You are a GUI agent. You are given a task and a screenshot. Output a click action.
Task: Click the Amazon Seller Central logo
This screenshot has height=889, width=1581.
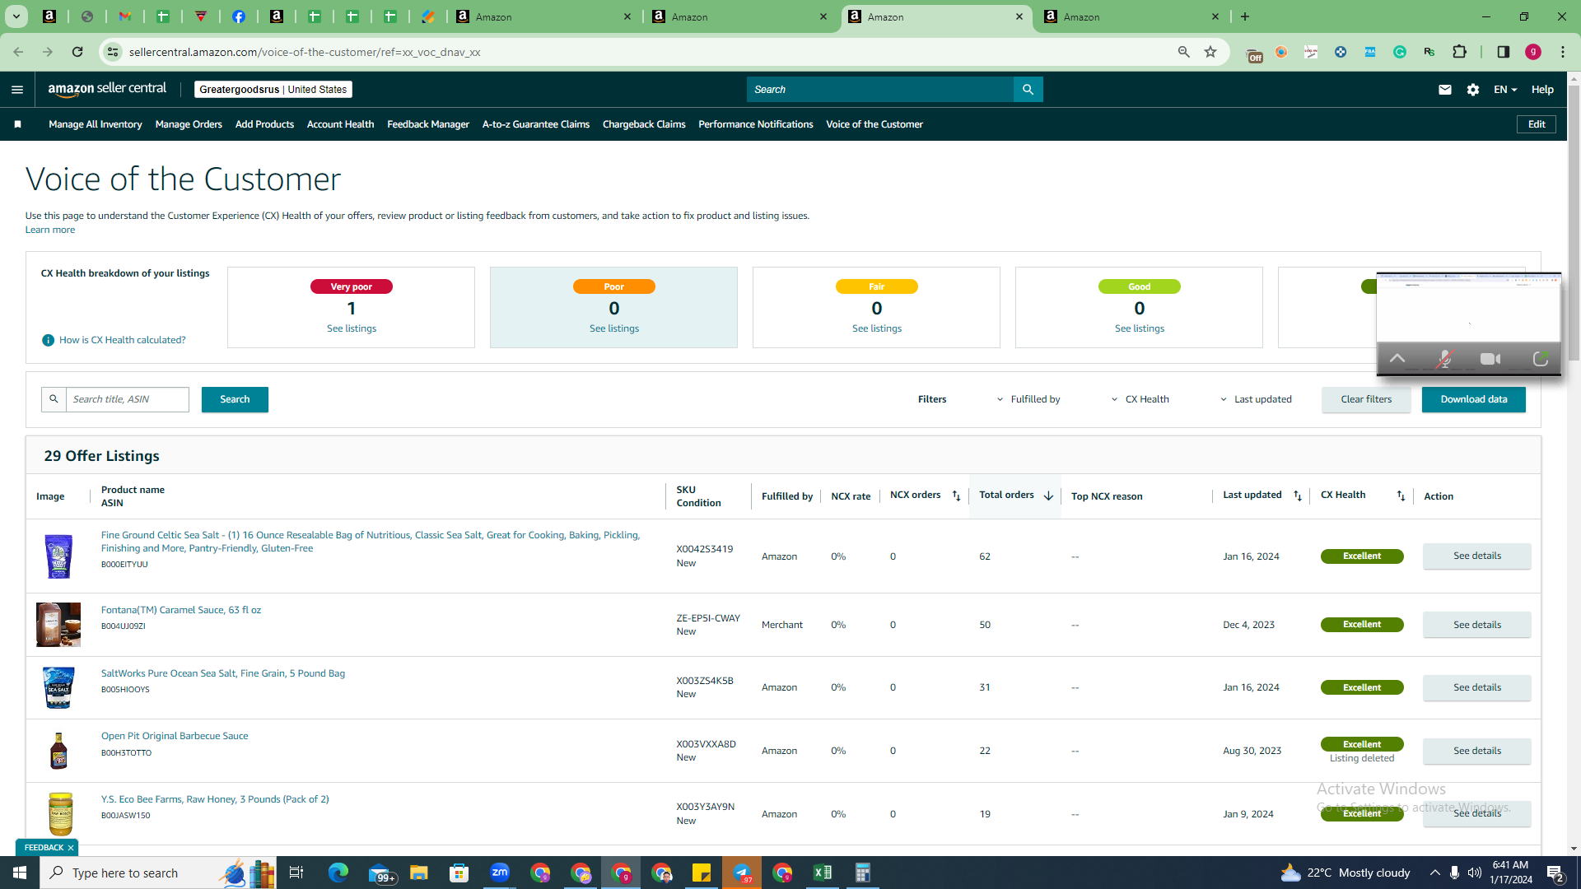(x=107, y=89)
